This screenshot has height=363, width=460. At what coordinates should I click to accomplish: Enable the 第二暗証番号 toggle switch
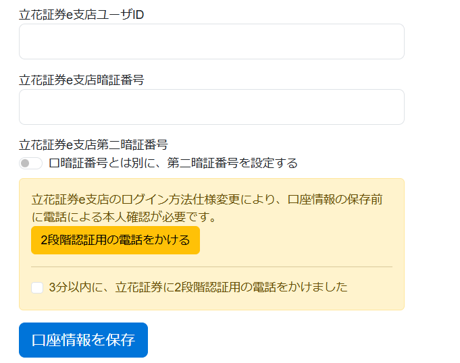point(30,163)
